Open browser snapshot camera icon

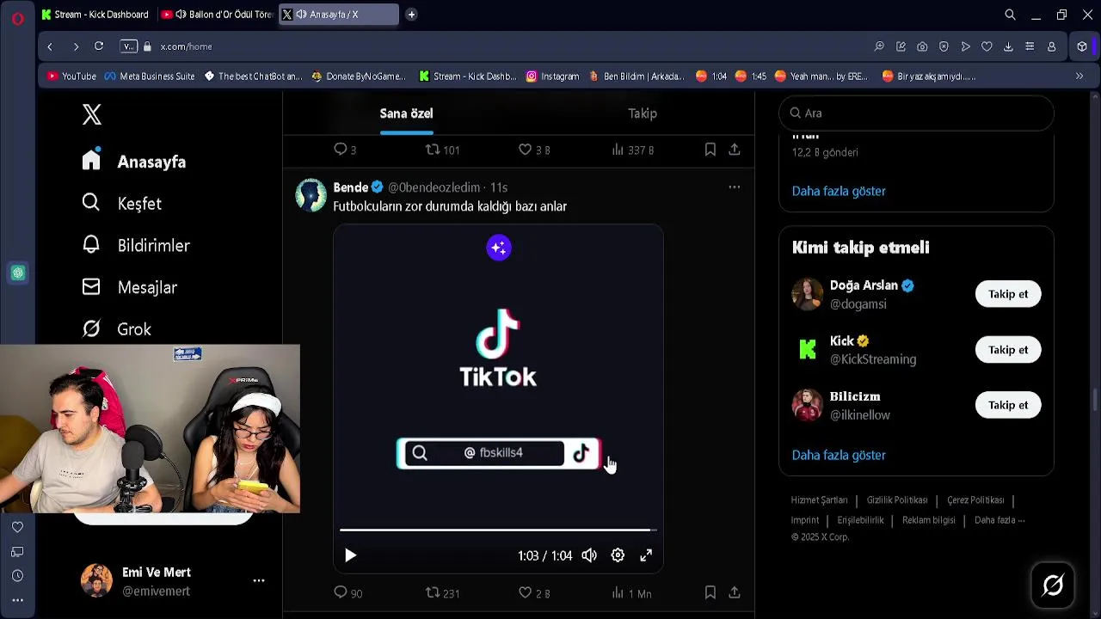[x=922, y=46]
